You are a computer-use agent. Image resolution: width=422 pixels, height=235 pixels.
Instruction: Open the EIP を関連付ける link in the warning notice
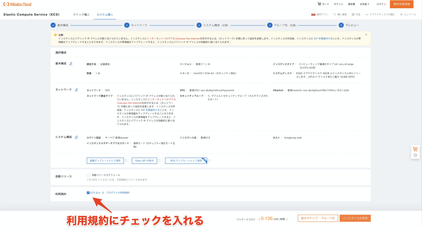[x=322, y=38]
